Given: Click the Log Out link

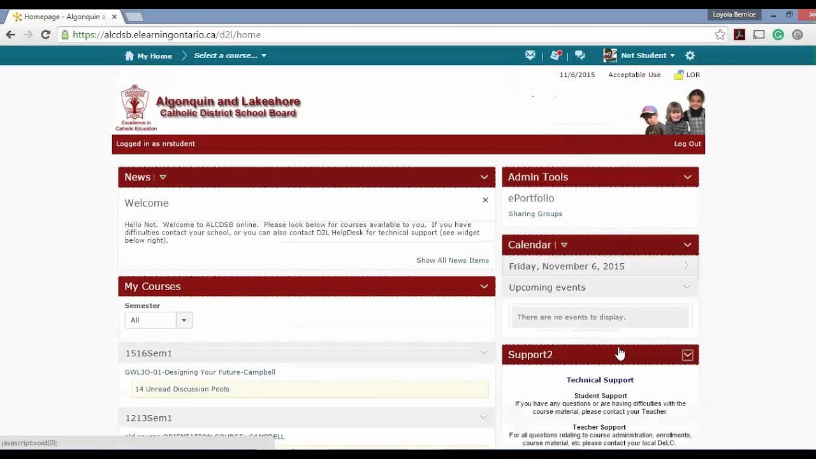Looking at the screenshot, I should tap(687, 144).
